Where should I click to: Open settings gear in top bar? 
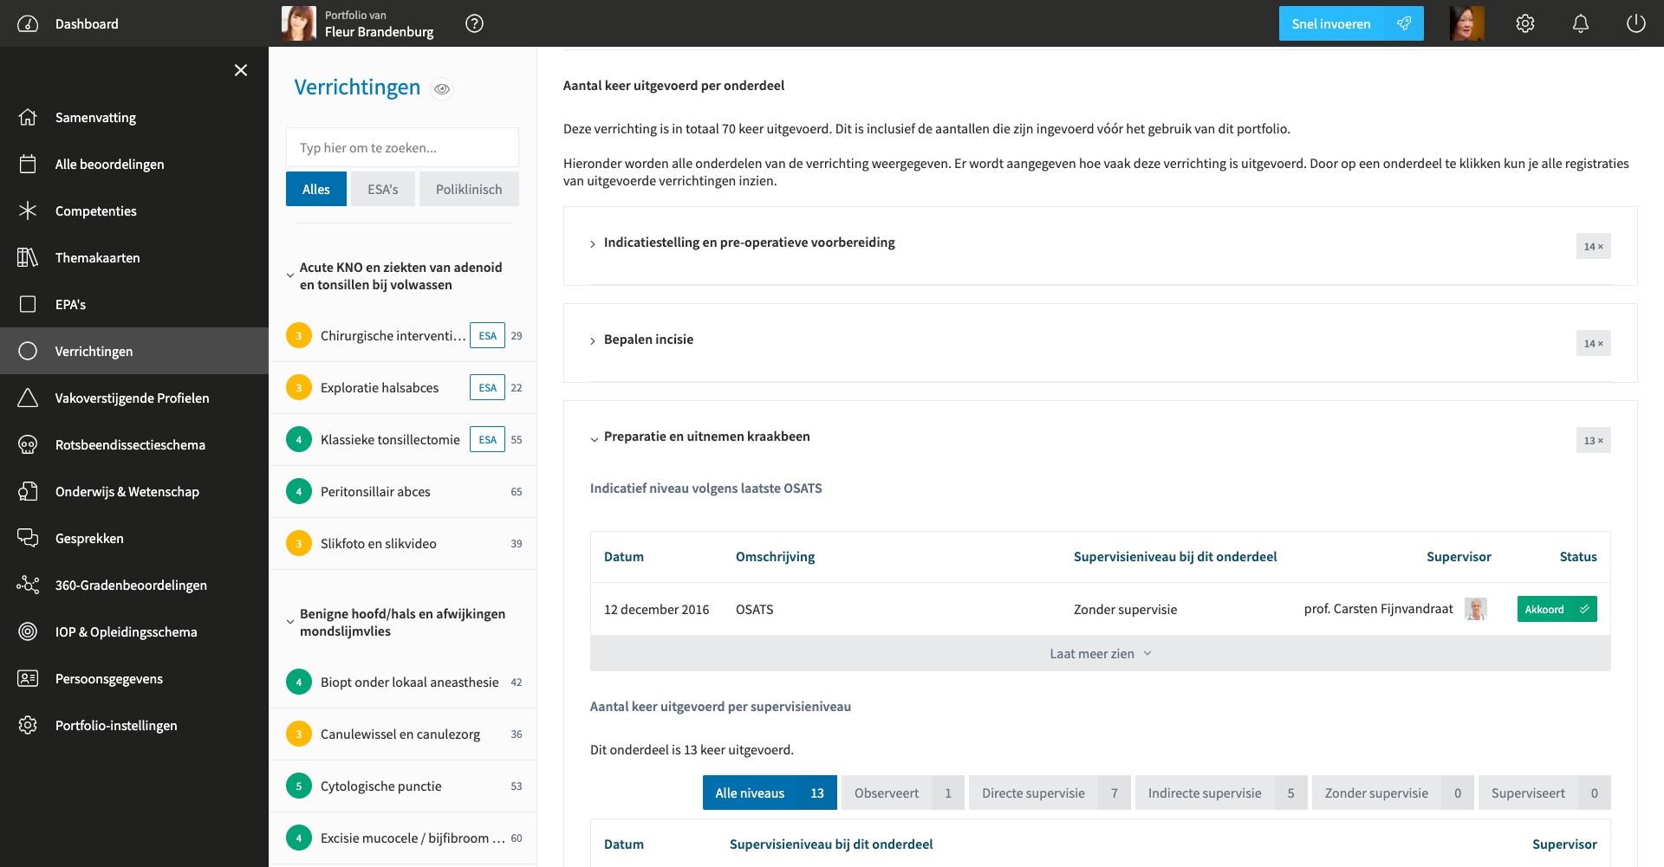tap(1525, 23)
